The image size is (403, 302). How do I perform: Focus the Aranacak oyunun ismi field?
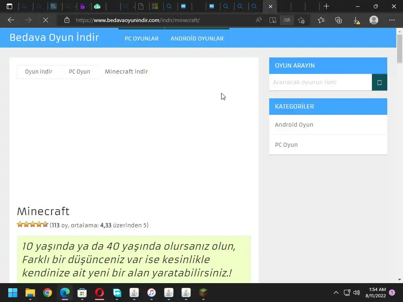click(320, 82)
